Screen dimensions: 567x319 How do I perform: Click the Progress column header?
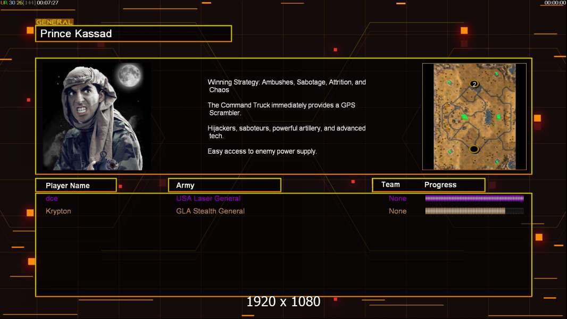click(440, 184)
